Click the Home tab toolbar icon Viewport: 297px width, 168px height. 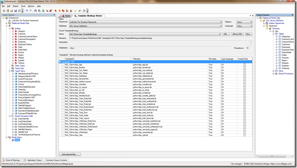(7, 11)
